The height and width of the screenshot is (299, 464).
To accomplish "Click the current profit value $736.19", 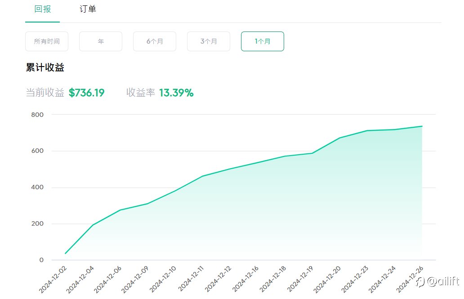I will click(86, 93).
